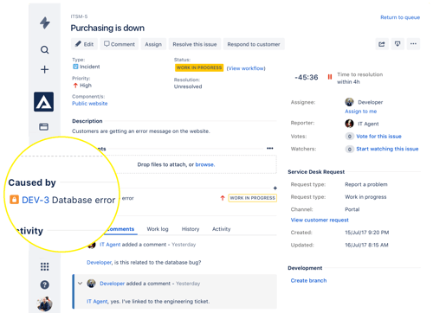The height and width of the screenshot is (313, 433).
Task: Click the paused SLA timer icon
Action: point(330,77)
